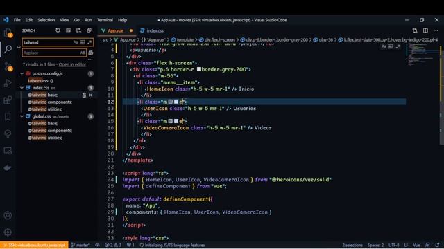Click the editor minimap
444x249 pixels.
coord(422,54)
